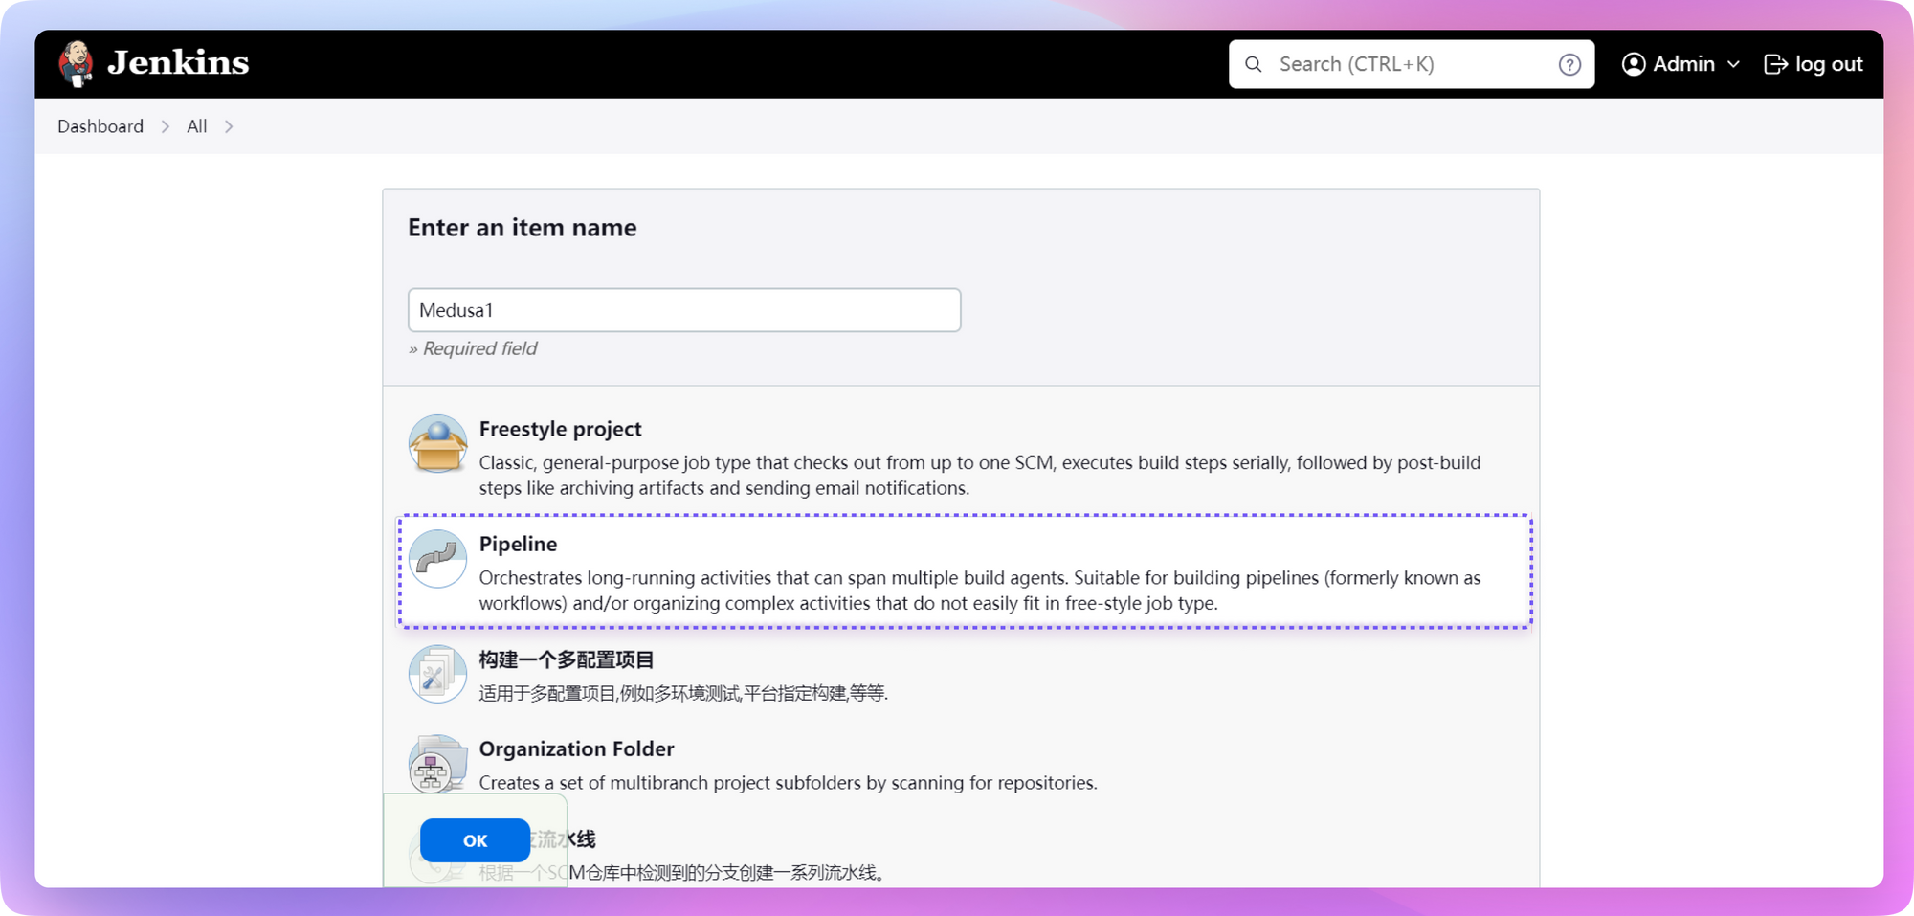This screenshot has width=1914, height=916.
Task: Expand the Admin dropdown chevron
Action: point(1733,64)
